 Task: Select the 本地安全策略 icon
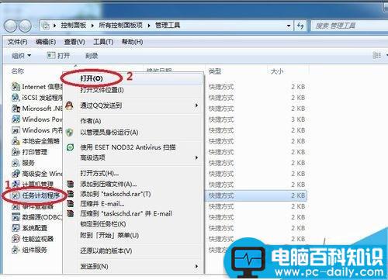[16, 141]
